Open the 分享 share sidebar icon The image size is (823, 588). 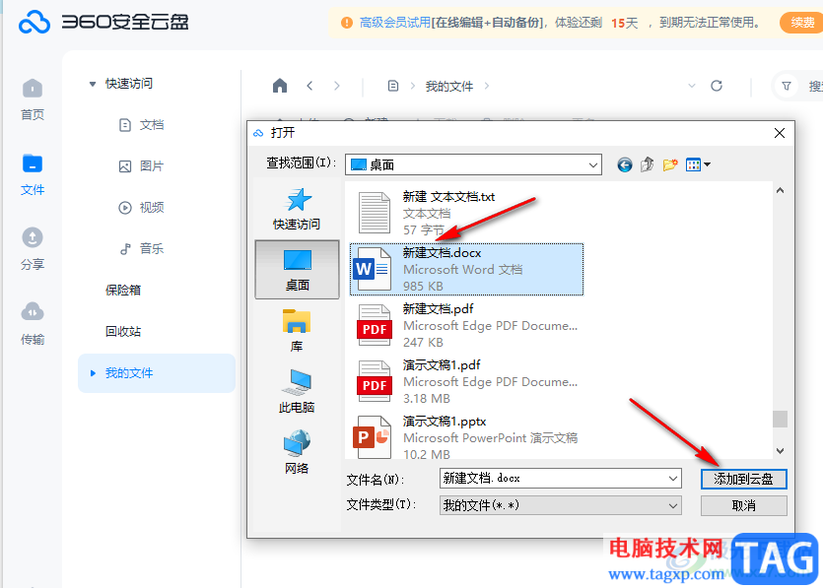tap(33, 249)
